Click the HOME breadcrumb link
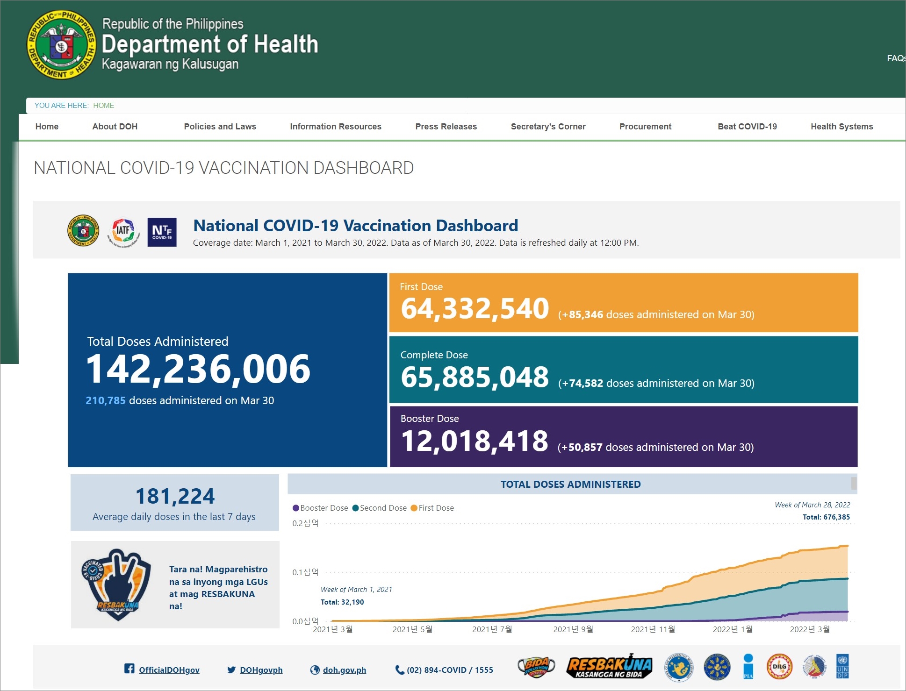This screenshot has height=691, width=906. click(x=103, y=106)
